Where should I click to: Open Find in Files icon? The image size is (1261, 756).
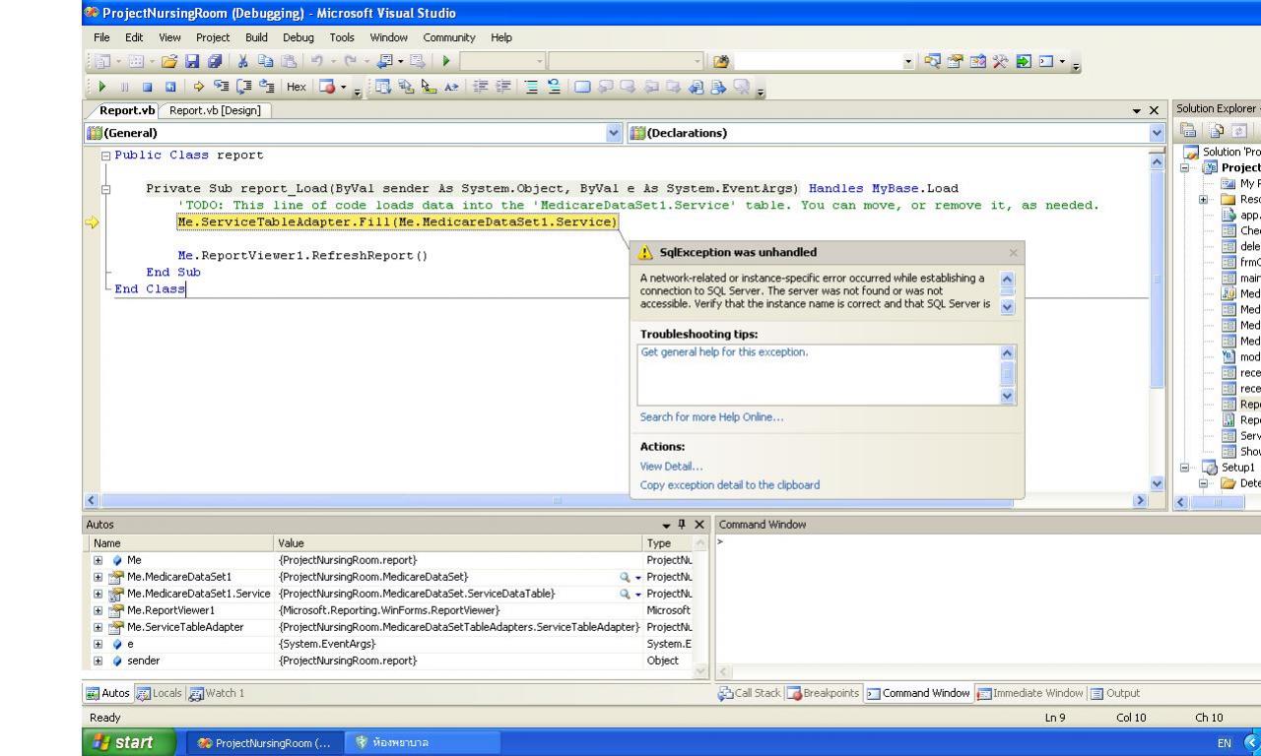[x=721, y=62]
